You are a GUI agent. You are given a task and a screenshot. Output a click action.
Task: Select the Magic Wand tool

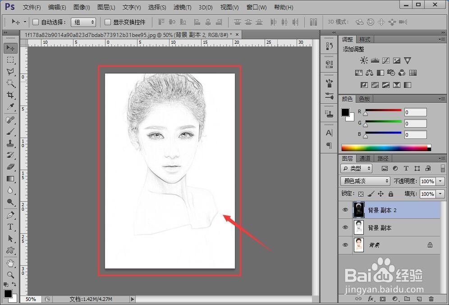10,83
